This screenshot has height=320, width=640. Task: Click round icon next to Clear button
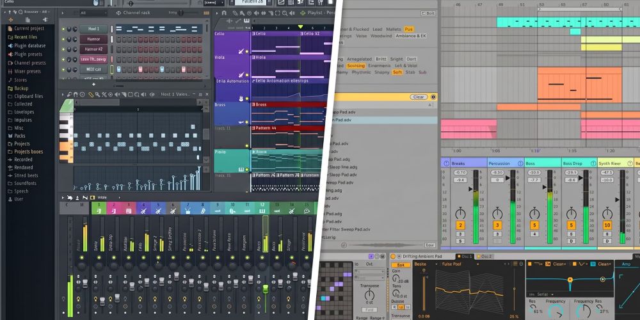pyautogui.click(x=433, y=97)
